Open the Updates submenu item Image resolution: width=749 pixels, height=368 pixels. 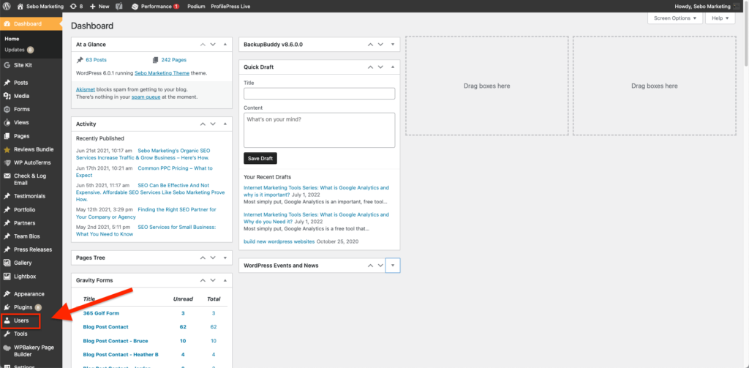(x=19, y=50)
